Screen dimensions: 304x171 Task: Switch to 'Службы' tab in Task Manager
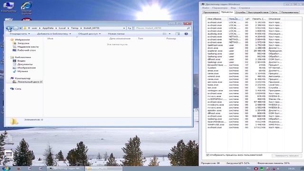(241, 12)
